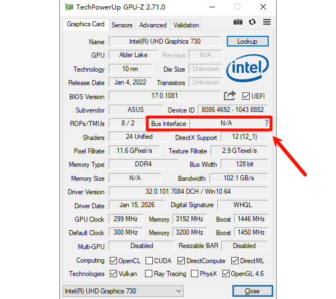The height and width of the screenshot is (299, 336).
Task: Toggle the DirectCompute checkbox
Action: pyautogui.click(x=181, y=261)
